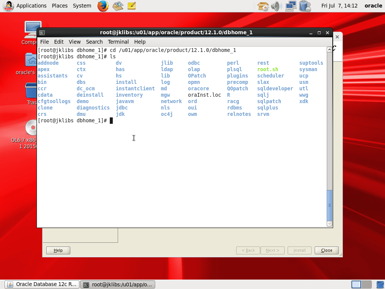385x289 pixels.
Task: Open the Places menu
Action: pos(60,6)
